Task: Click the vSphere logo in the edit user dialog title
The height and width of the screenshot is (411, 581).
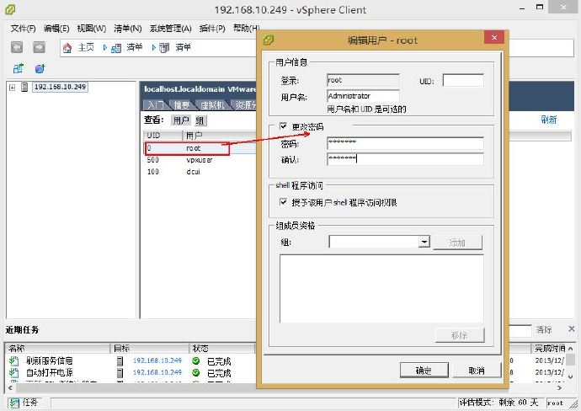Action: (x=269, y=40)
